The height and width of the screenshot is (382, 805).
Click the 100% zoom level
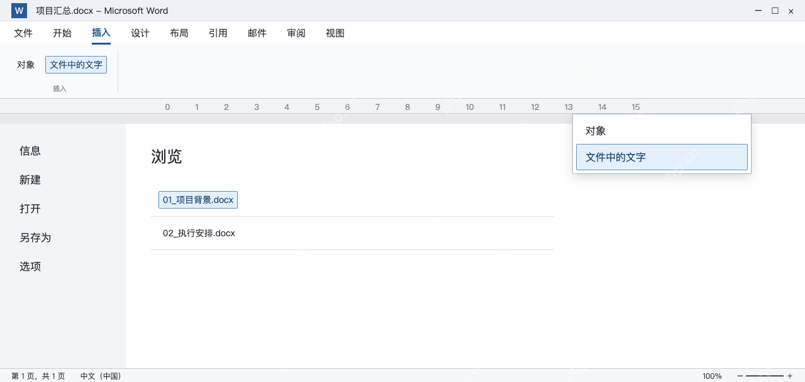(x=712, y=376)
